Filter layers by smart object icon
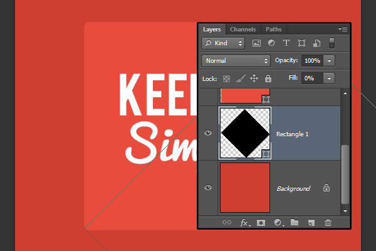This screenshot has width=376, height=251. coord(316,43)
